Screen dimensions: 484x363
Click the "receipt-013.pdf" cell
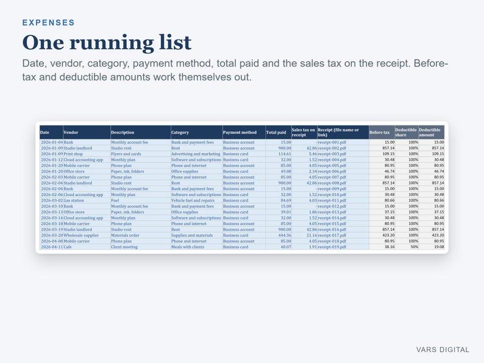pos(343,212)
